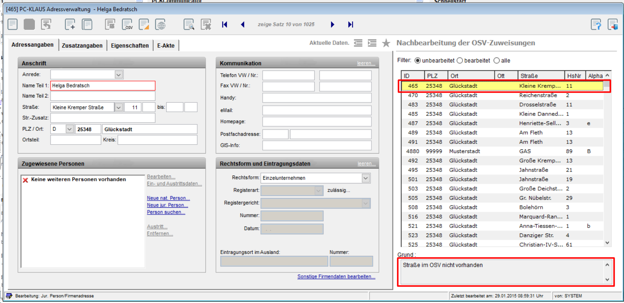Image resolution: width=624 pixels, height=303 pixels.
Task: Click into the eMail input field
Action: tap(316, 111)
